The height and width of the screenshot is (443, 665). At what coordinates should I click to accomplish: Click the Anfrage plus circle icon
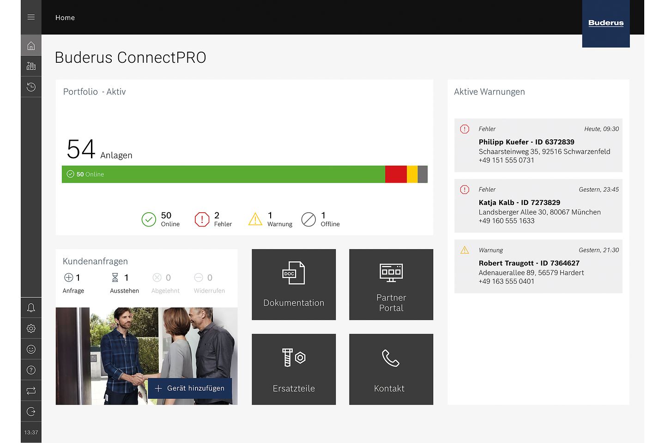68,277
